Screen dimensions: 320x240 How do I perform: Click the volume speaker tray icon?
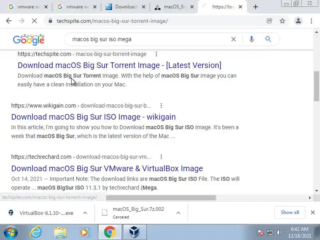pos(279,232)
